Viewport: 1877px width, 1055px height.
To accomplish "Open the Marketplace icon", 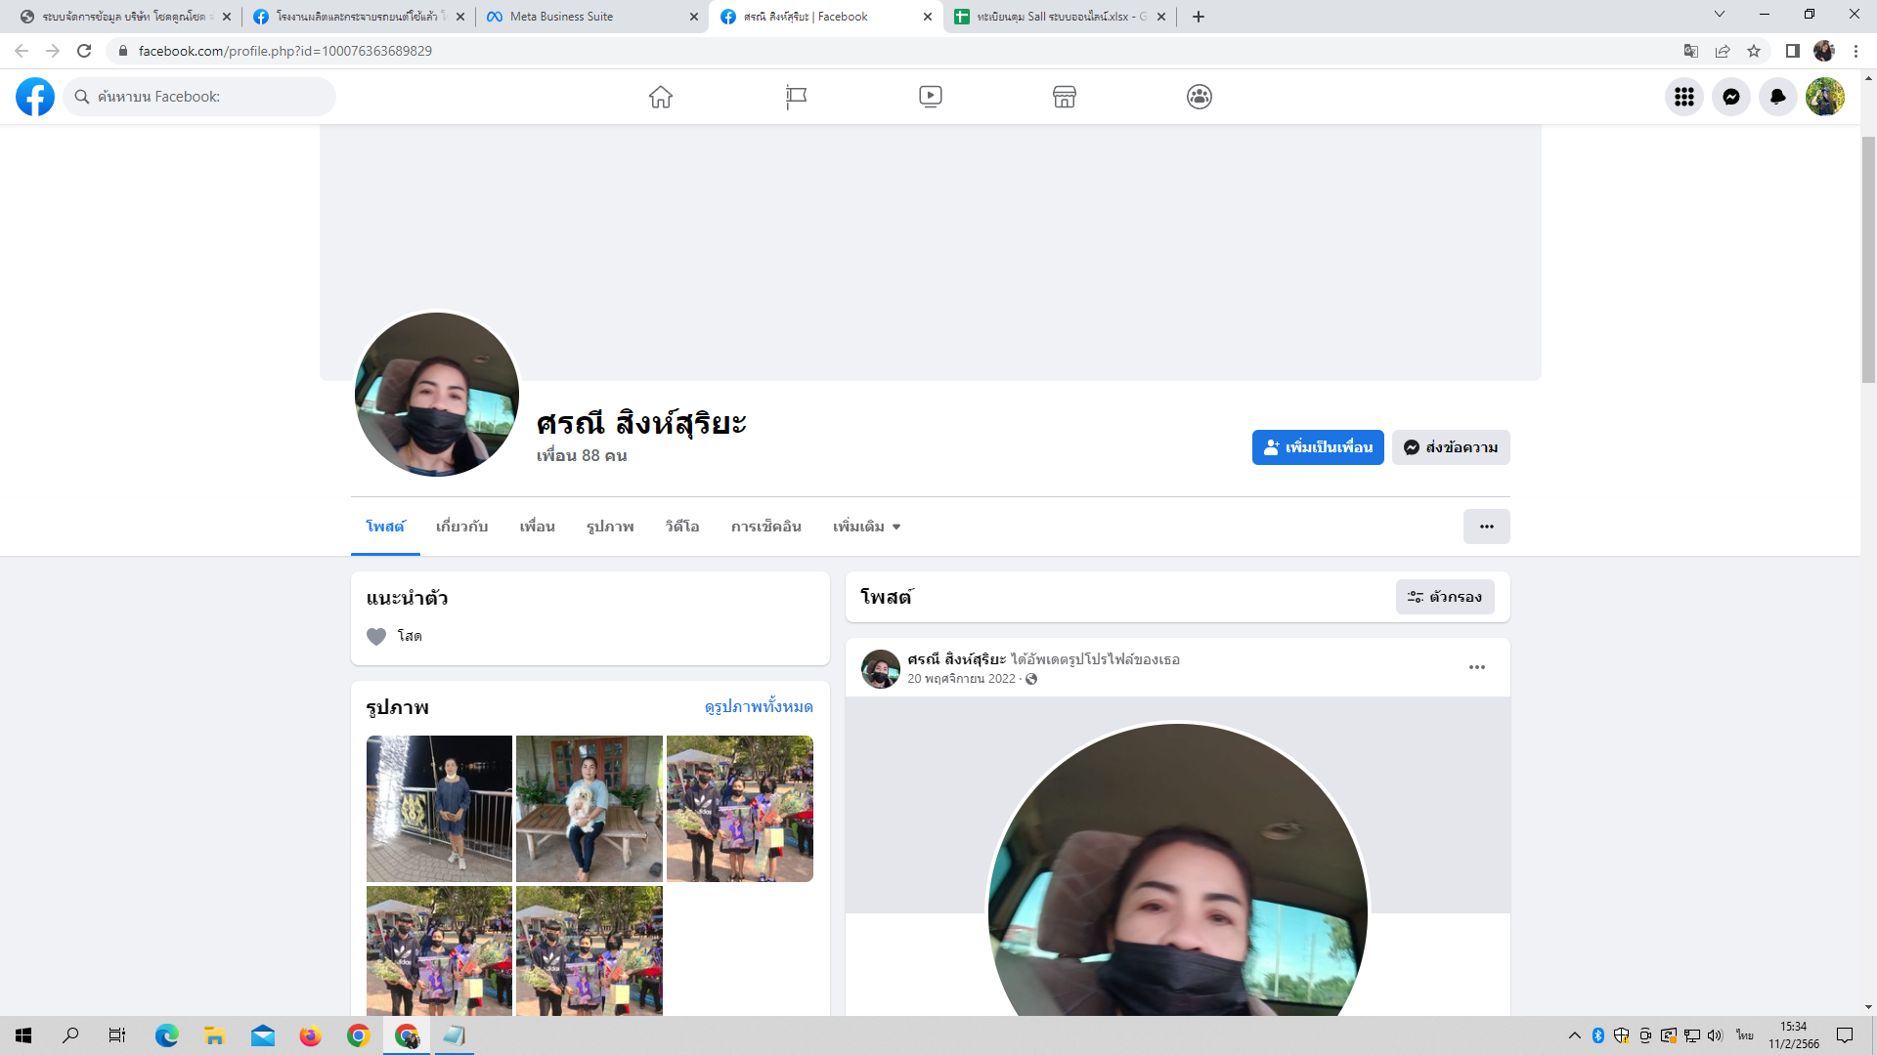I will tap(1065, 97).
